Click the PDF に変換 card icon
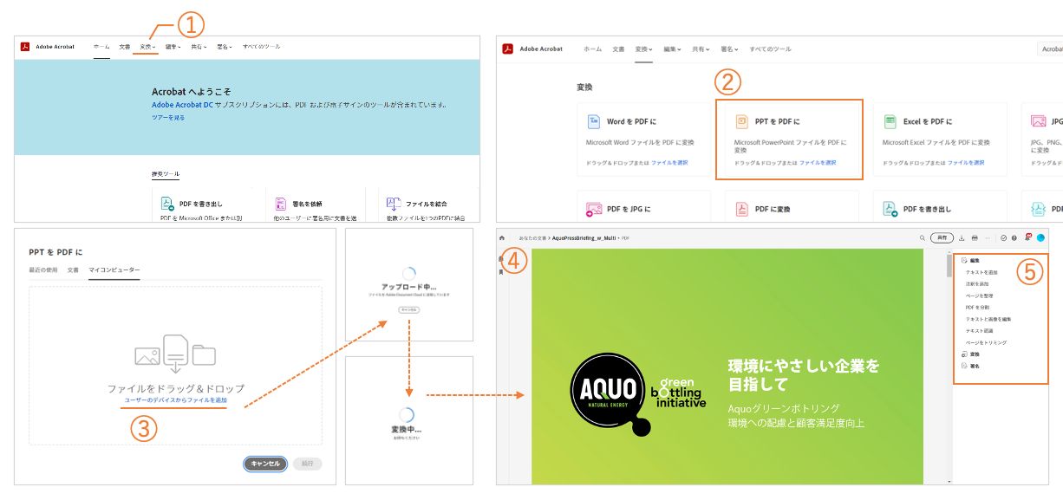This screenshot has height=500, width=1063. 741,209
